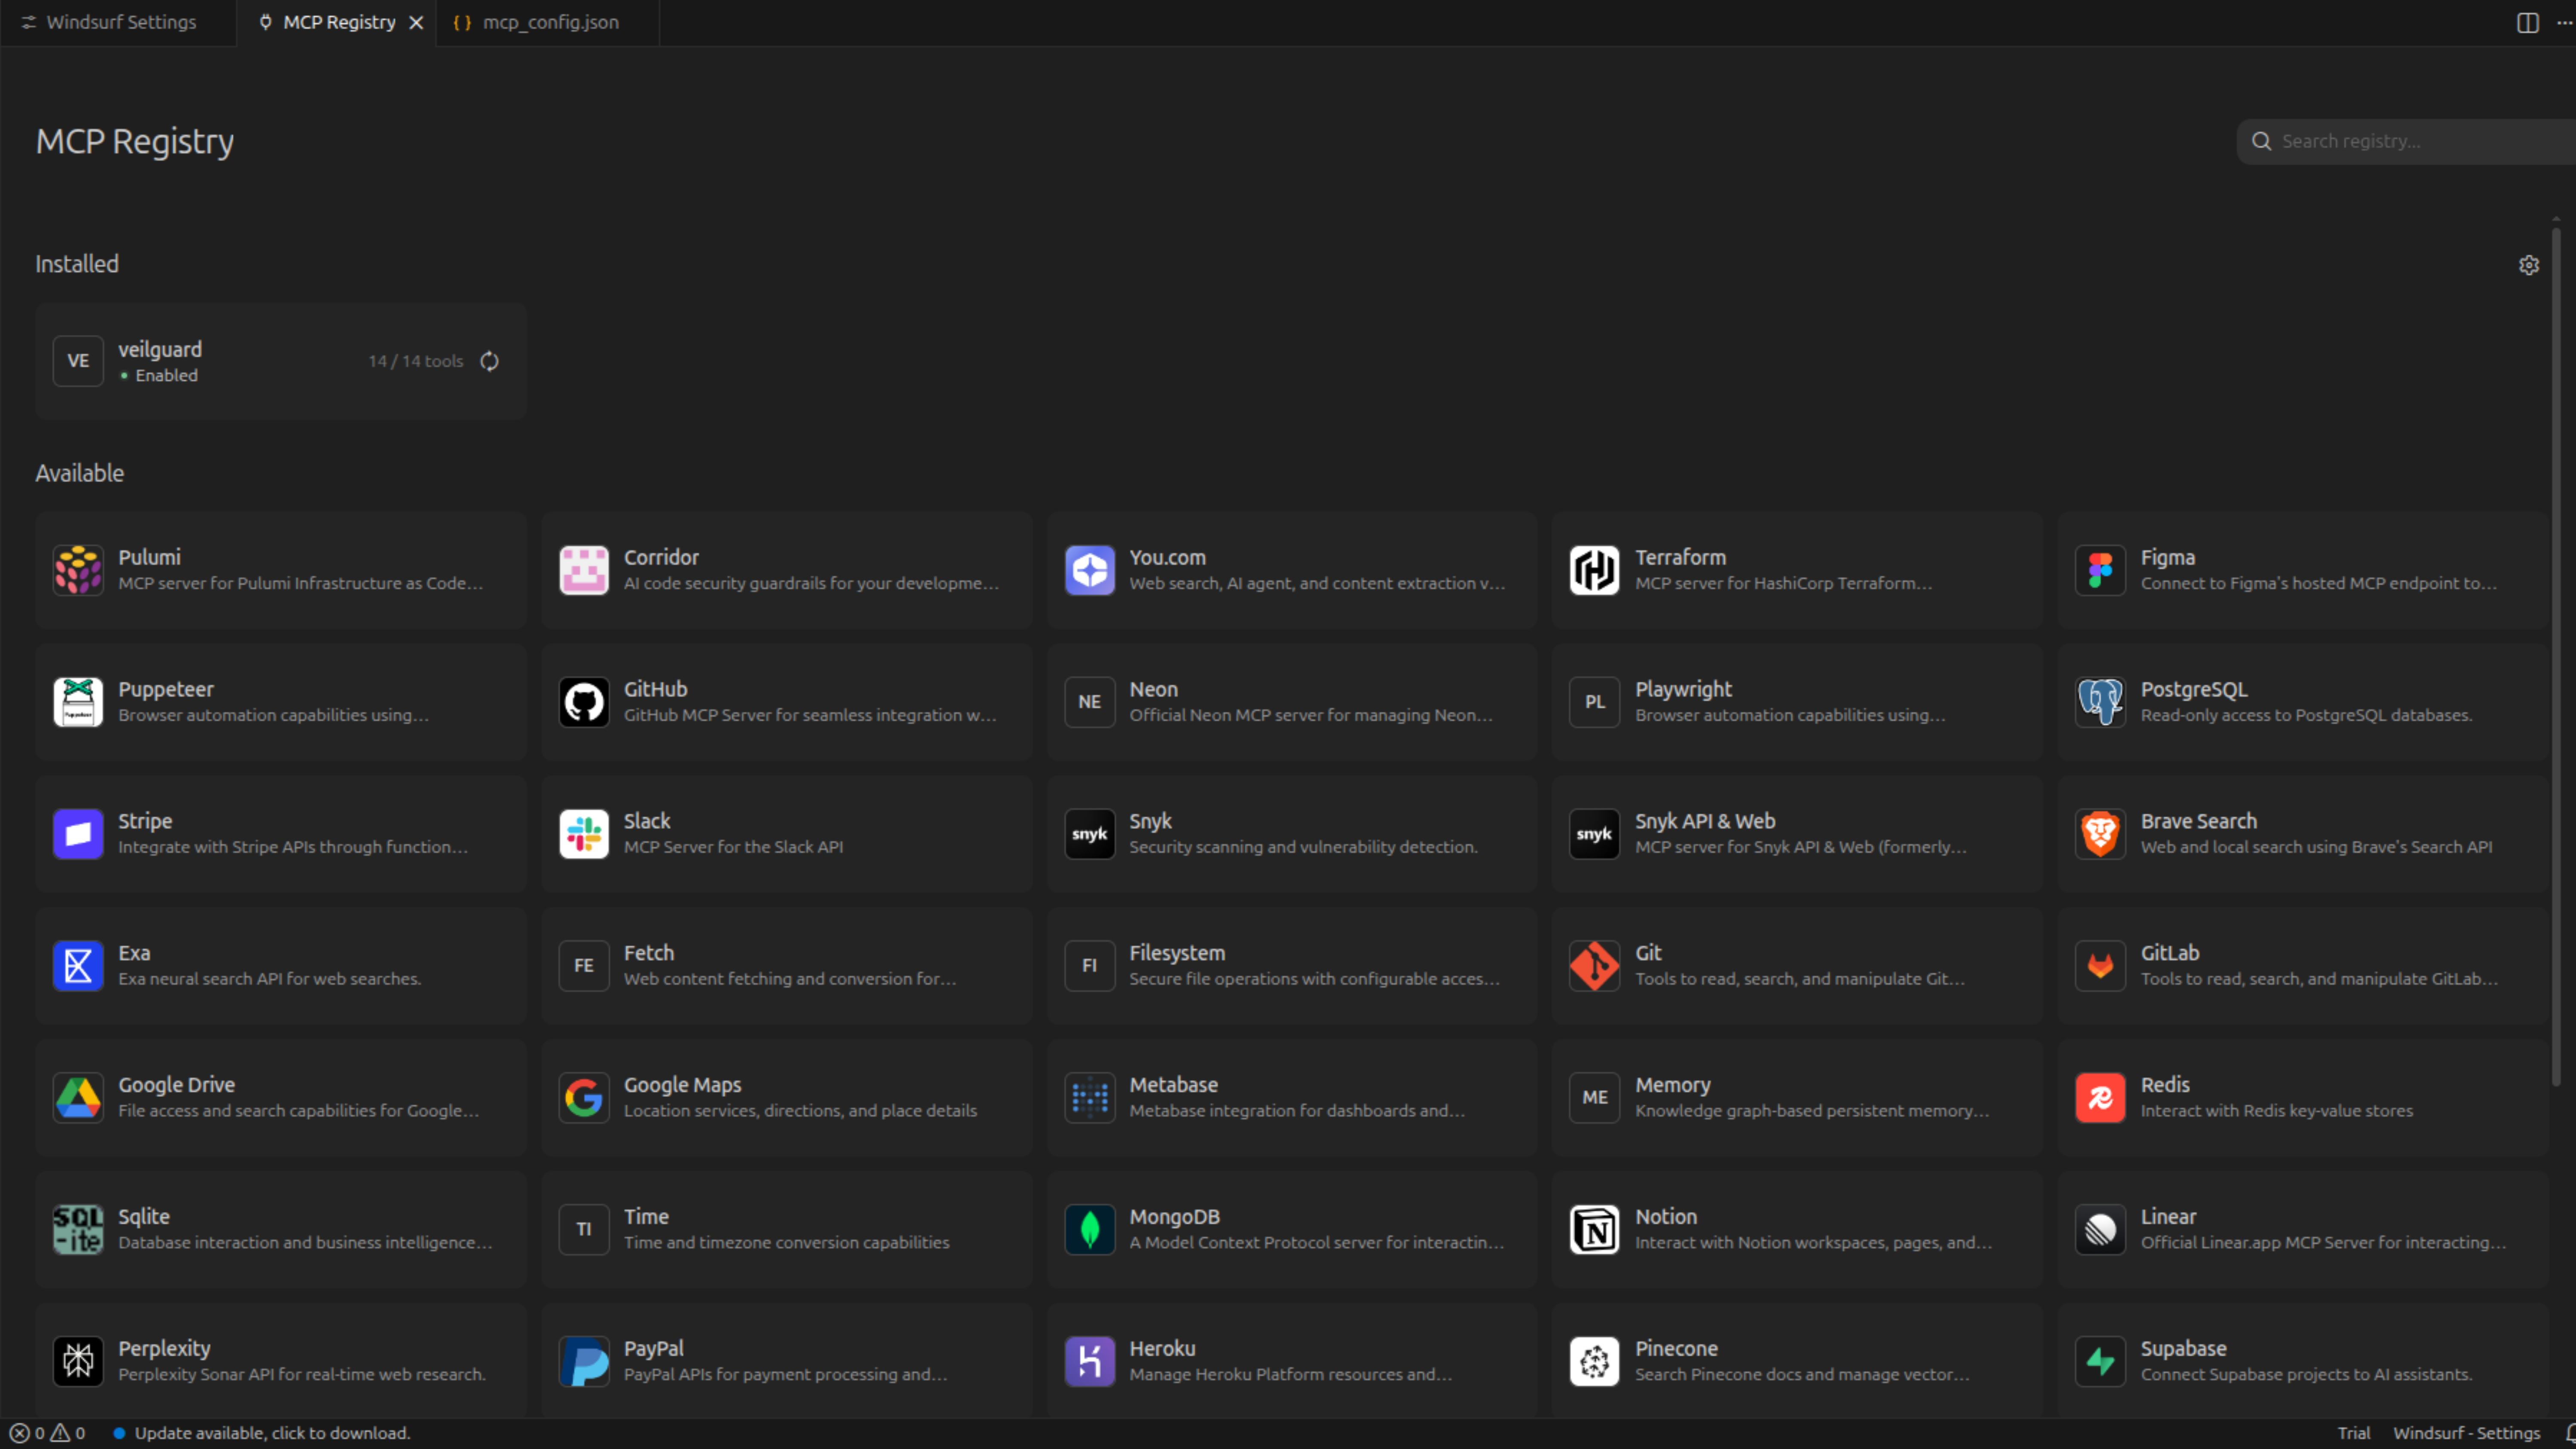This screenshot has width=2576, height=1449.
Task: Click the Brave Search lion icon
Action: click(x=2100, y=834)
